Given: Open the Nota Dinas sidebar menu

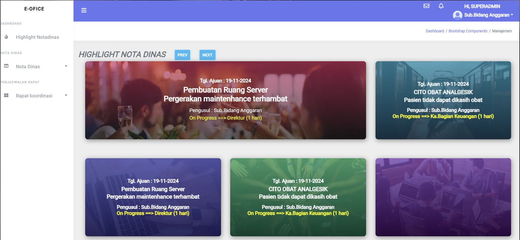Looking at the screenshot, I should 28,66.
